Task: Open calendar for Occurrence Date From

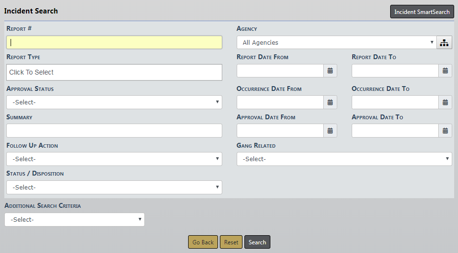Action: [330, 102]
